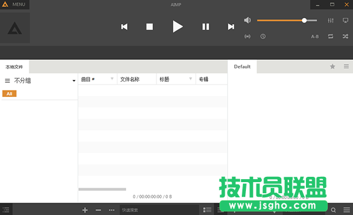The image size is (353, 215).
Task: Open the bottom-right playlist hamburger menu
Action: pos(347,210)
